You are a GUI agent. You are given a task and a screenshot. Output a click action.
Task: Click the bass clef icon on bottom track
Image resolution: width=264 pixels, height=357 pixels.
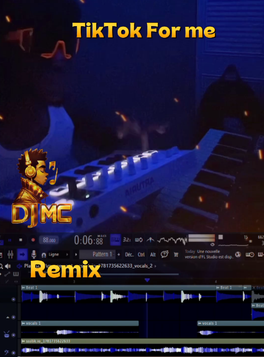pos(6,352)
